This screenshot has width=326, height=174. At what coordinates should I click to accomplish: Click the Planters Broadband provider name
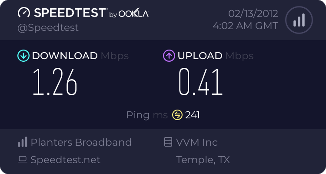point(81,142)
